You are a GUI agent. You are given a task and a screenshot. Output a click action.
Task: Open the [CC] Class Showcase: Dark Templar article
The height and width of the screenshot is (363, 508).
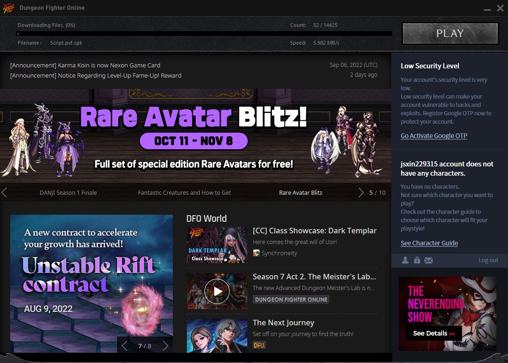click(x=315, y=231)
